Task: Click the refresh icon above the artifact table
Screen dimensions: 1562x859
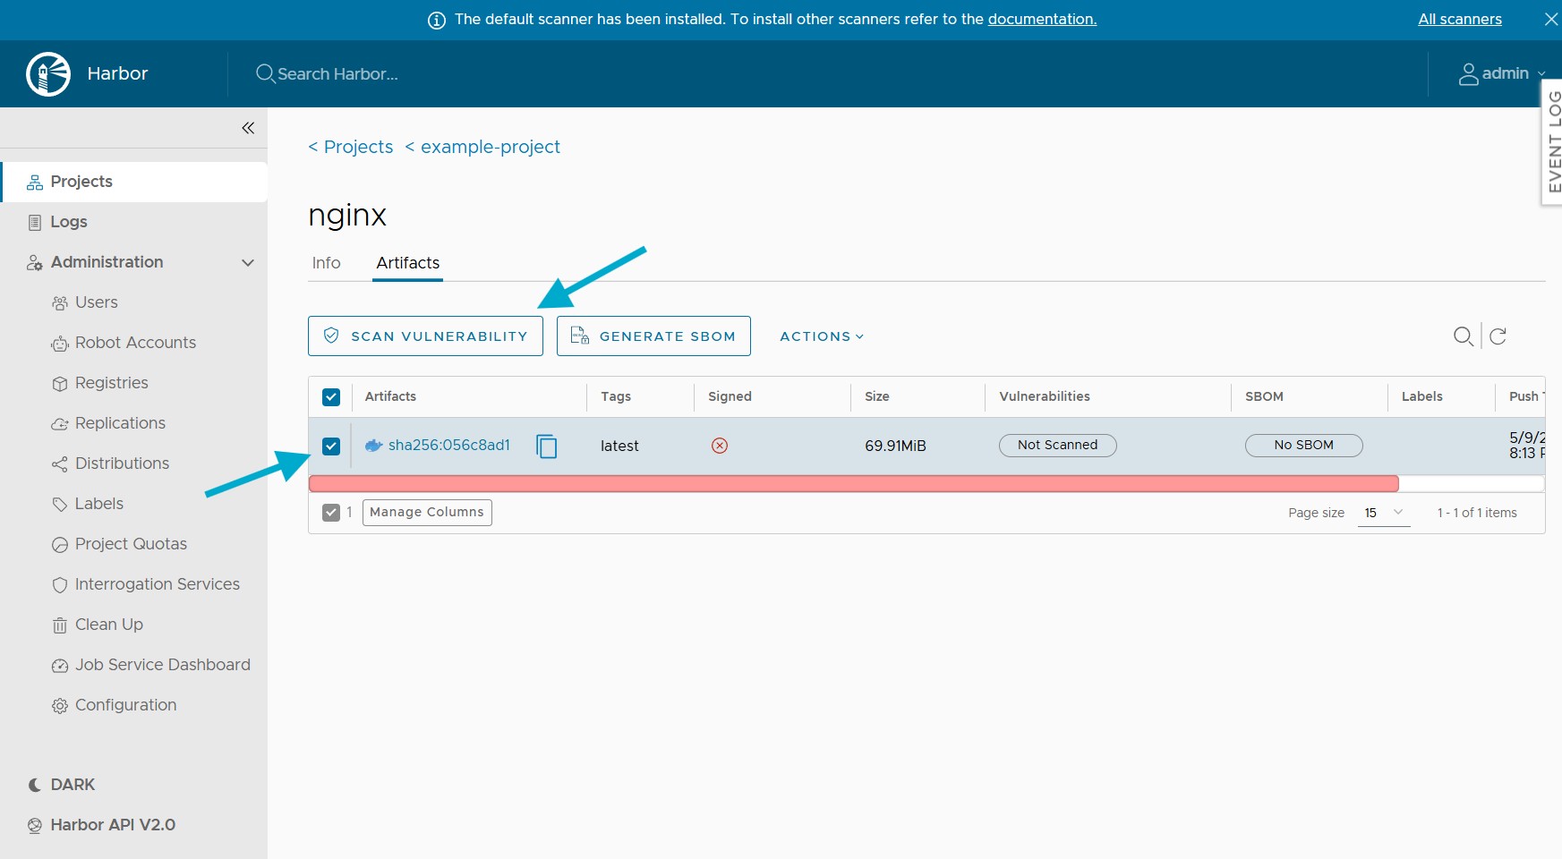Action: tap(1499, 336)
